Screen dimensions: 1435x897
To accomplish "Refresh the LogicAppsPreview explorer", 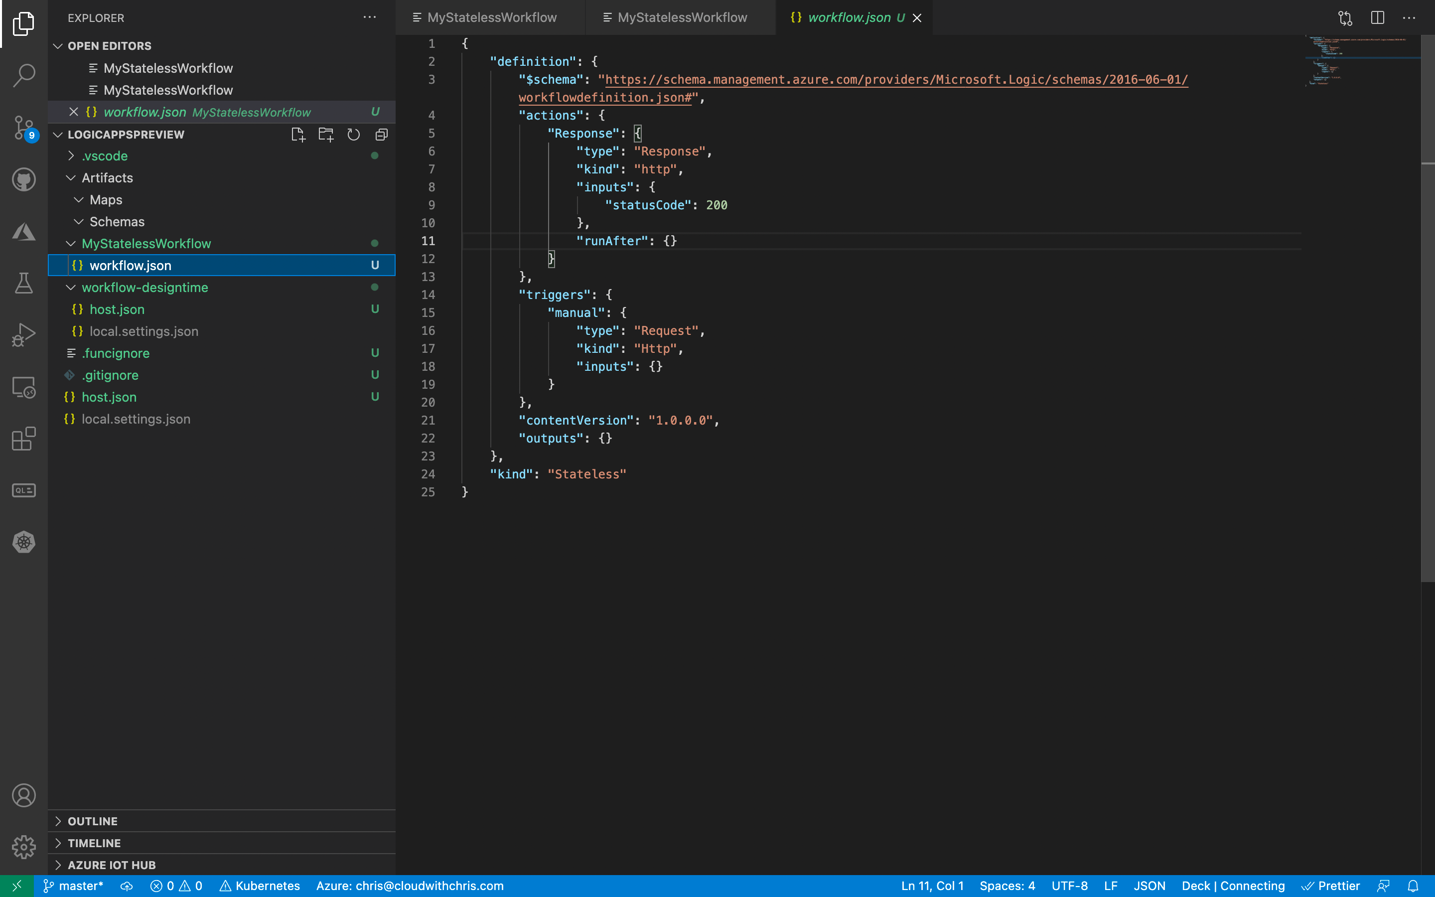I will tap(353, 135).
